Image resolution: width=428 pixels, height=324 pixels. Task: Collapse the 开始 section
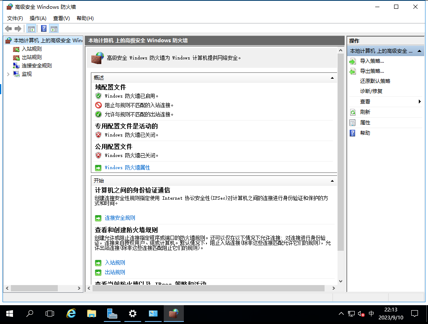[x=332, y=181]
